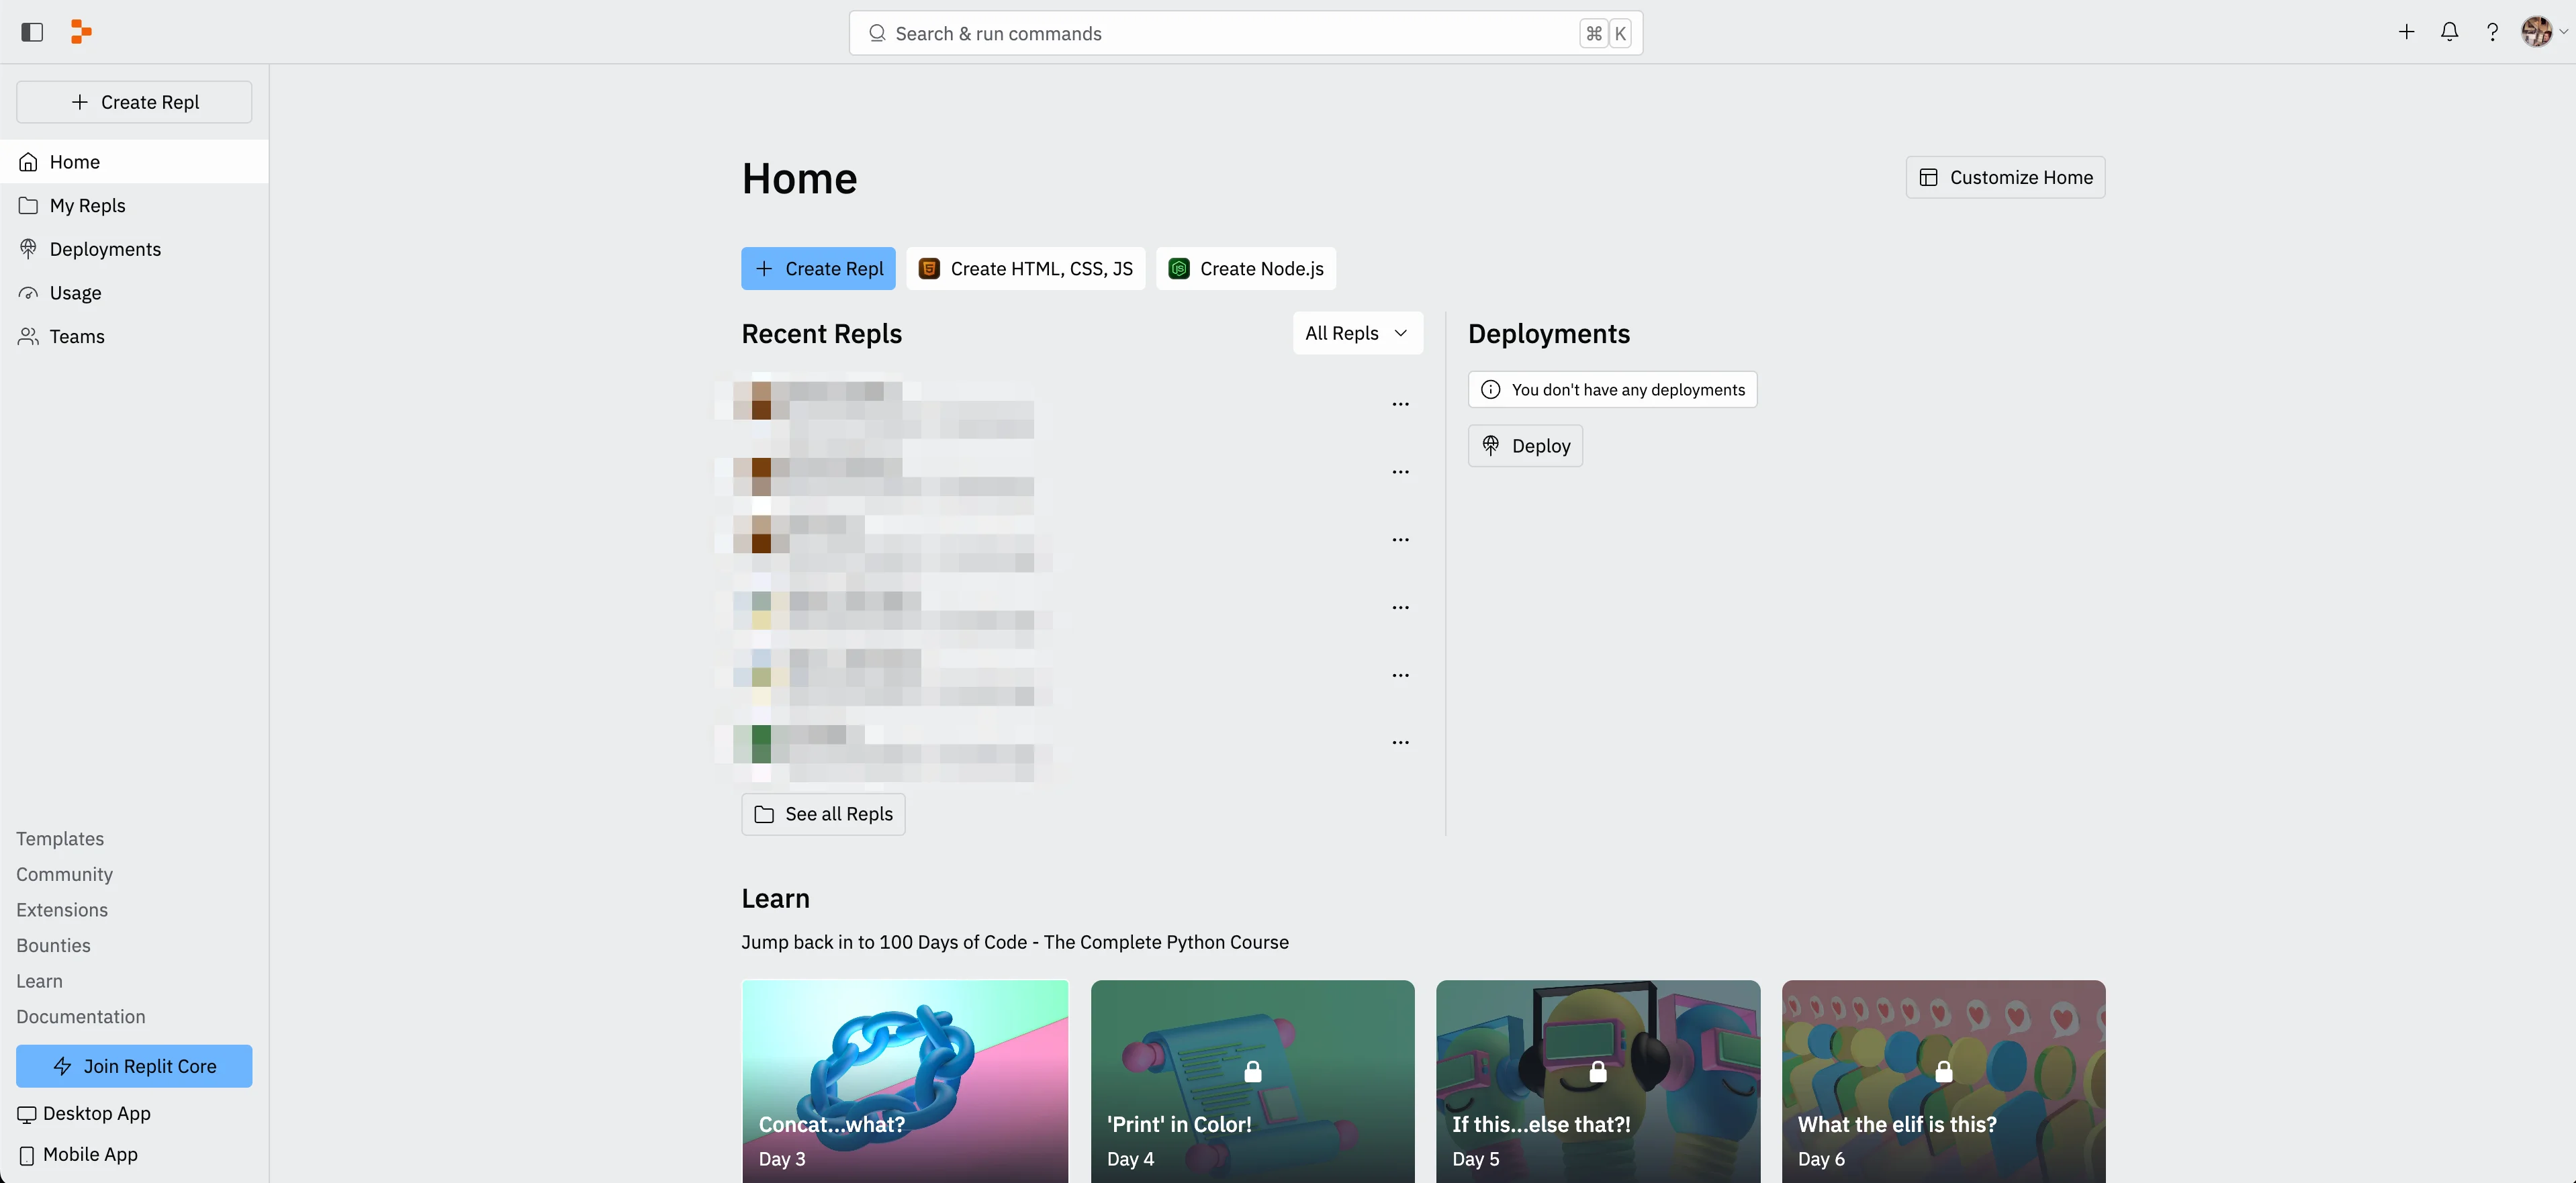
Task: Open the notifications bell
Action: point(2449,32)
